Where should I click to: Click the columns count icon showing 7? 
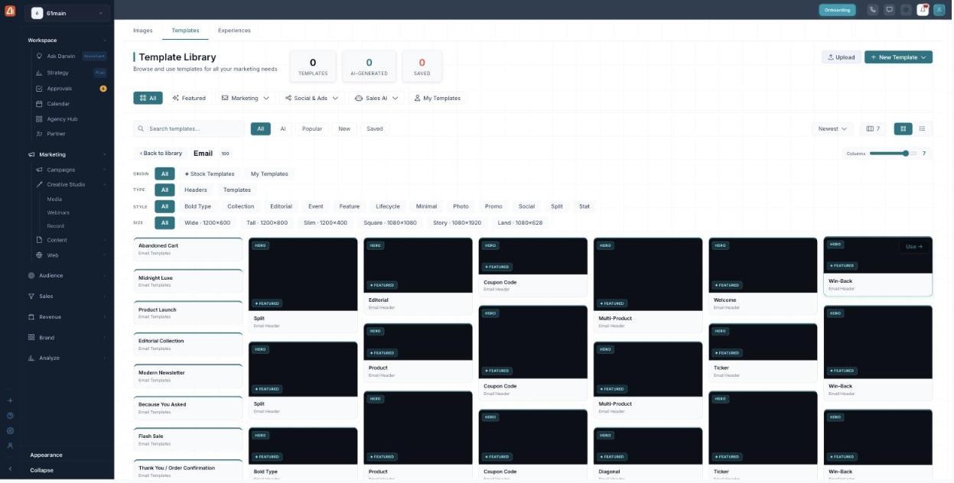point(873,128)
